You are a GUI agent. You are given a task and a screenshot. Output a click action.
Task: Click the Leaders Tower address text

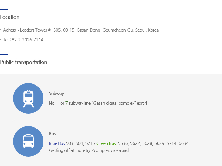pos(89,30)
